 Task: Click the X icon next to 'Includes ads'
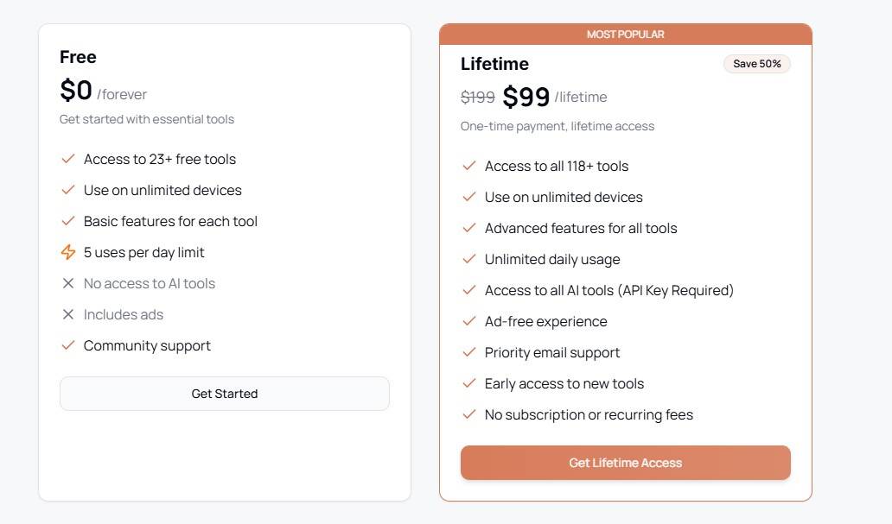(x=68, y=314)
